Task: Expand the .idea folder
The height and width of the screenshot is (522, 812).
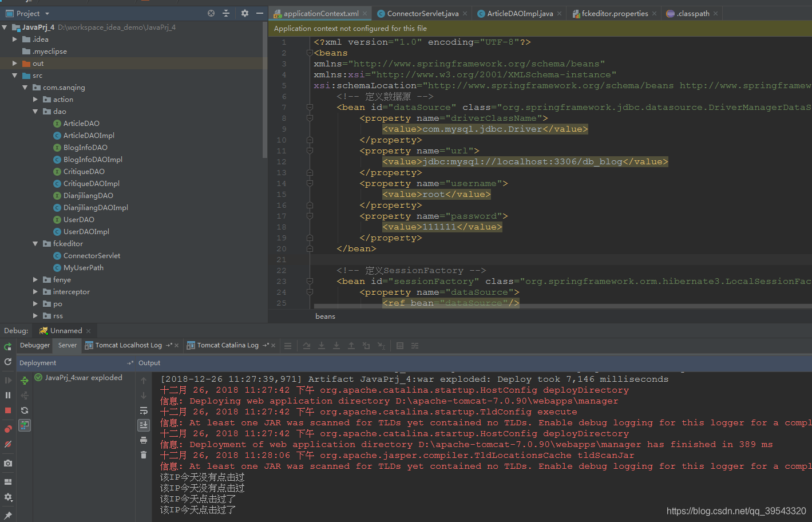Action: [x=15, y=39]
